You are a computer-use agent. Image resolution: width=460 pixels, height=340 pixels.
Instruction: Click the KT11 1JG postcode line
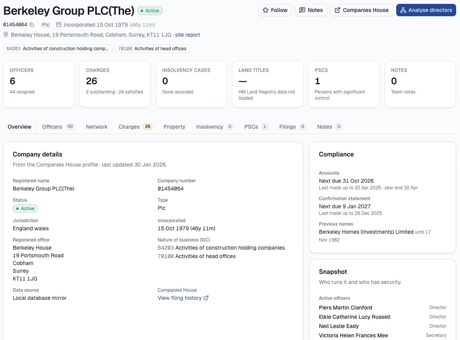[25, 279]
